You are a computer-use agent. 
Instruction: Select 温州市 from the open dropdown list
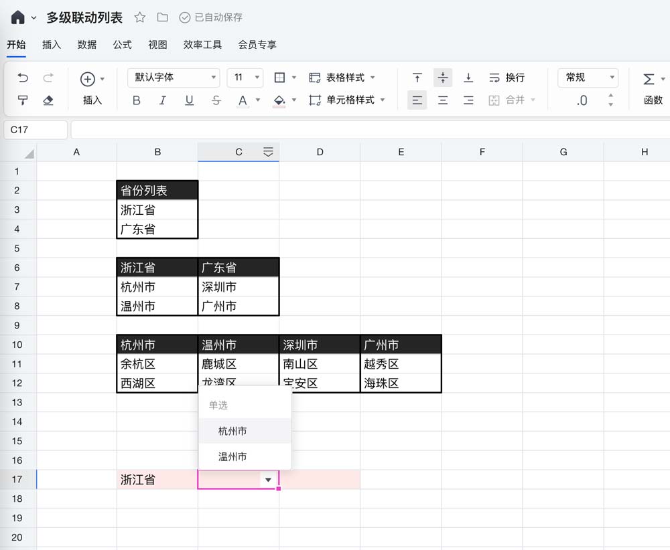pos(231,456)
